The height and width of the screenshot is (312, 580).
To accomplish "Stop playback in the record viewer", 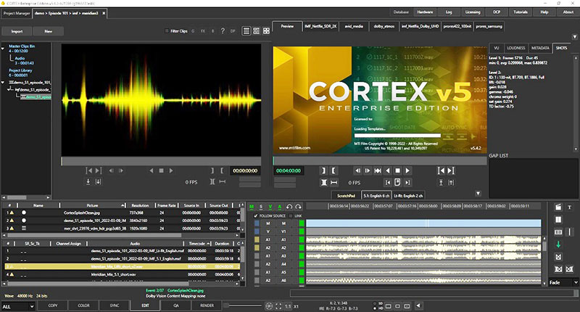I will [397, 171].
